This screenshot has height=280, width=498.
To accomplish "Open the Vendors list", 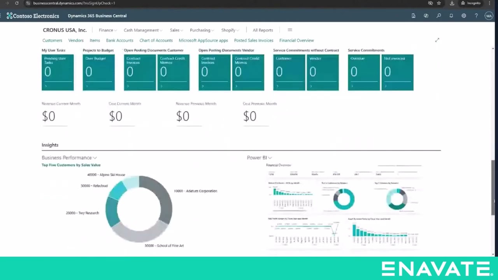I will click(76, 40).
